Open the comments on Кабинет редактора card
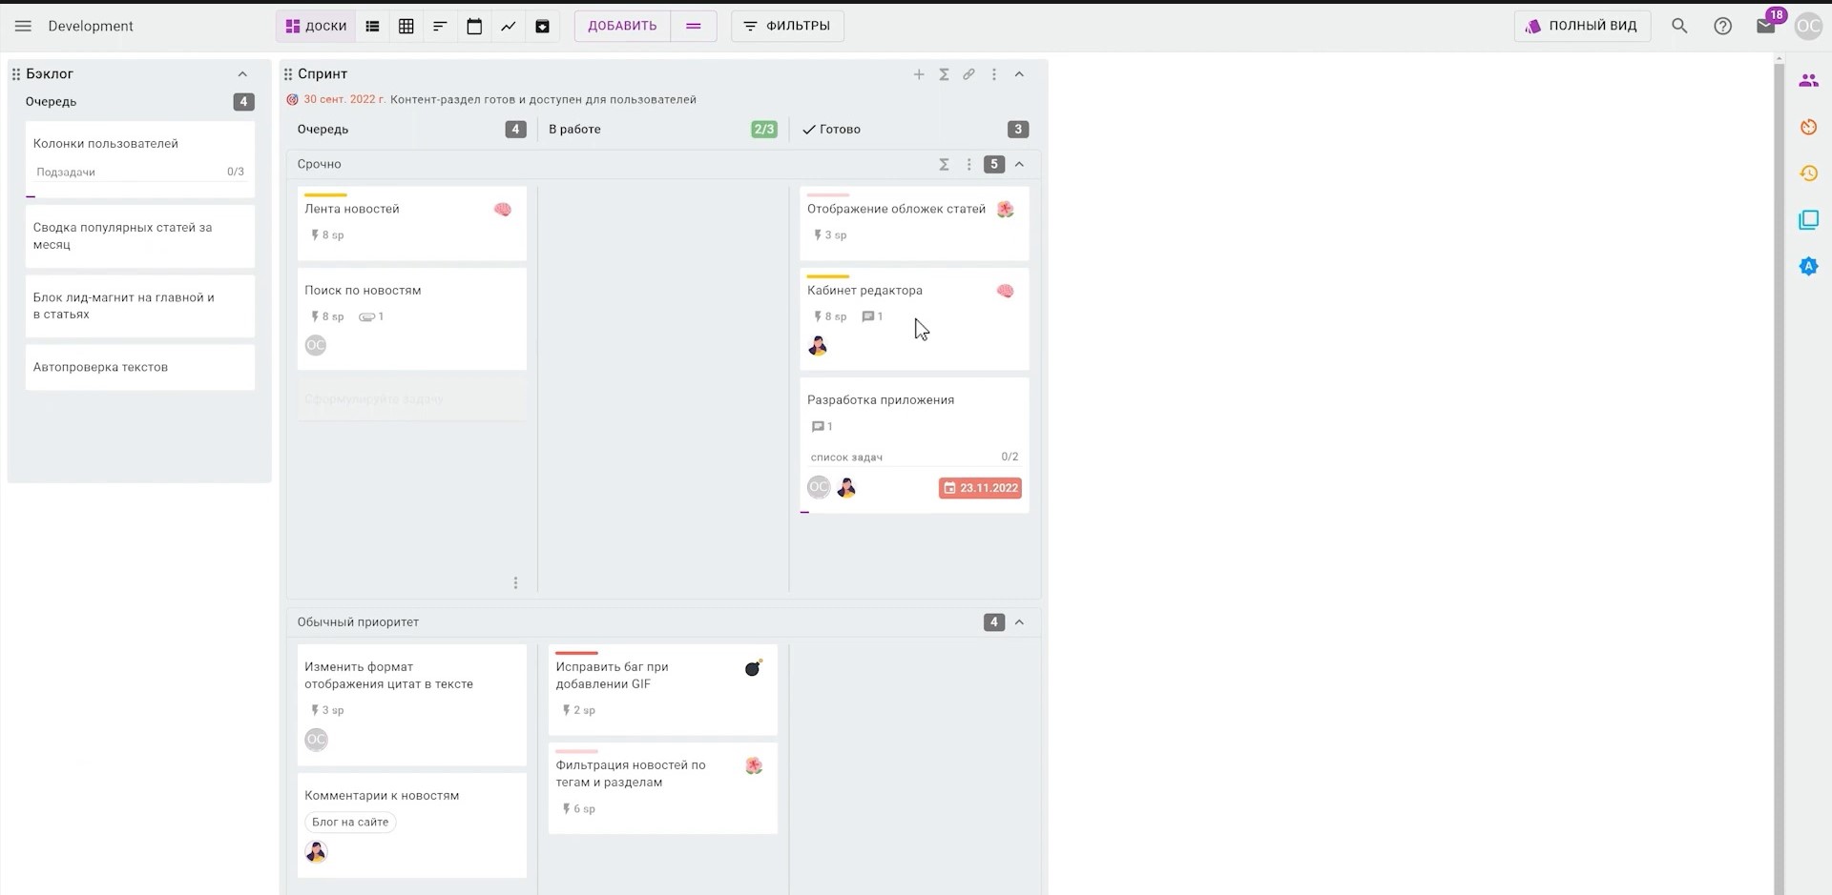The width and height of the screenshot is (1832, 895). (x=872, y=316)
